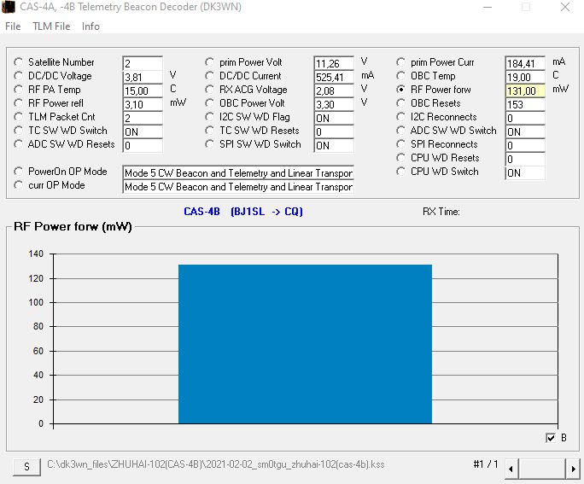Select I2C SW WD Flag radio button

pos(210,117)
